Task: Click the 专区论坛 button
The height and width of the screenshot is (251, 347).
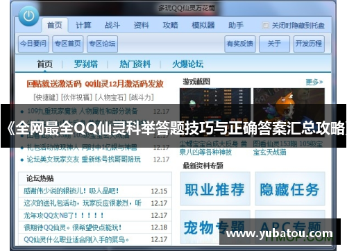Action: [102, 44]
